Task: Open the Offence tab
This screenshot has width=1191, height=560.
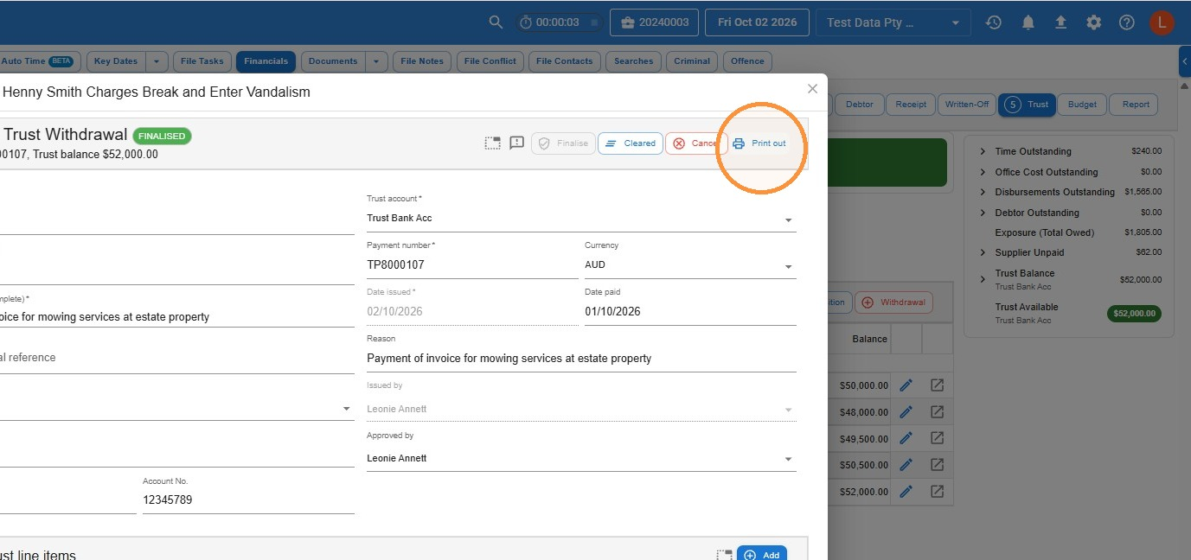Action: 747,61
